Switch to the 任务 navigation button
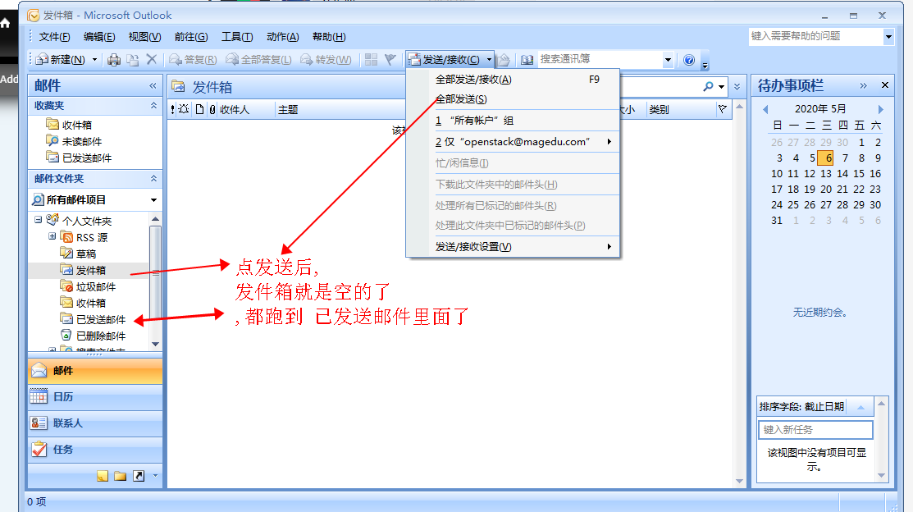Screen dimensions: 913x512 pos(95,449)
